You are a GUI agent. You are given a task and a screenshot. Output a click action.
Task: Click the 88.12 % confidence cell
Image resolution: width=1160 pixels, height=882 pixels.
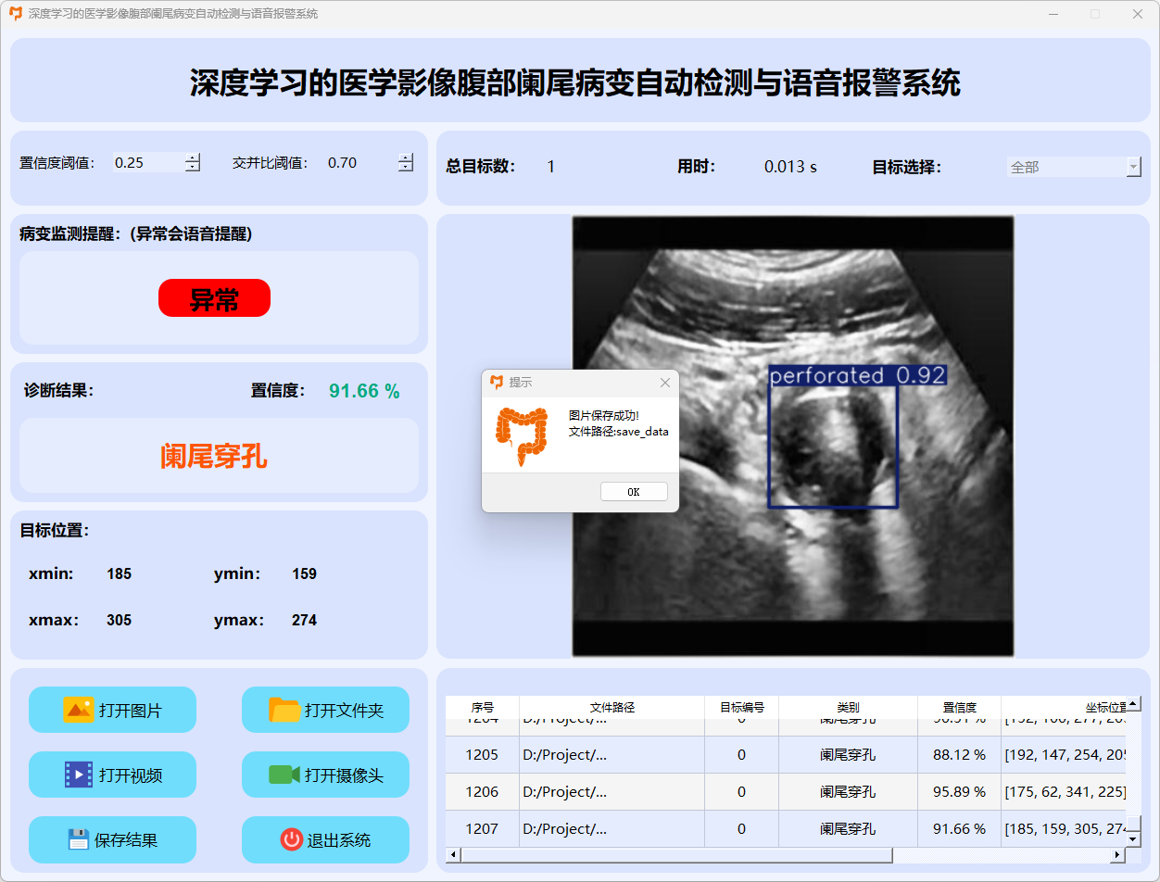point(959,755)
